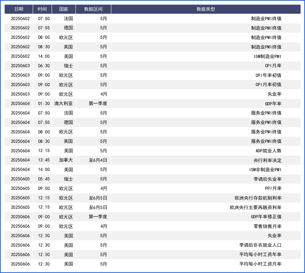The image size is (305, 273).
Task: Click ISM非制造业PMI cell
Action: (265, 170)
